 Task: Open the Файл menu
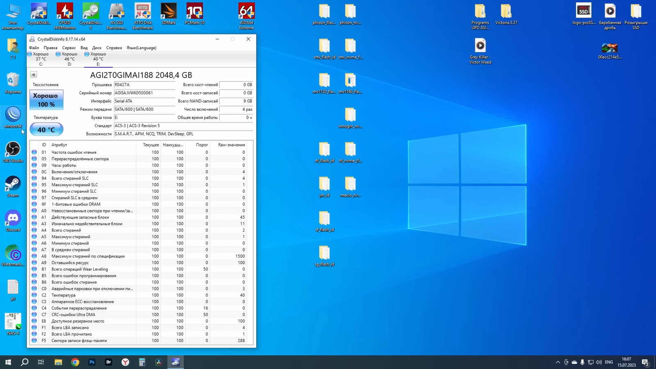34,48
